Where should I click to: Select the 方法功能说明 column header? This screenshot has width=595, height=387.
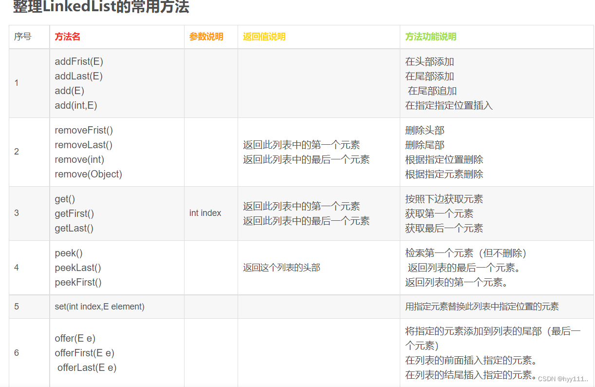[430, 37]
